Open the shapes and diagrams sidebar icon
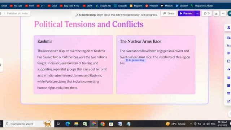Image resolution: width=231 pixels, height=130 pixels. click(228, 69)
